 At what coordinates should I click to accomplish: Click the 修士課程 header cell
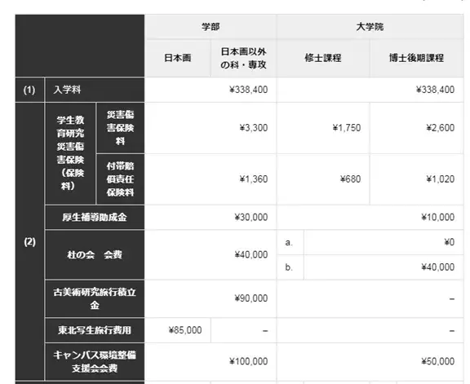[x=323, y=58]
